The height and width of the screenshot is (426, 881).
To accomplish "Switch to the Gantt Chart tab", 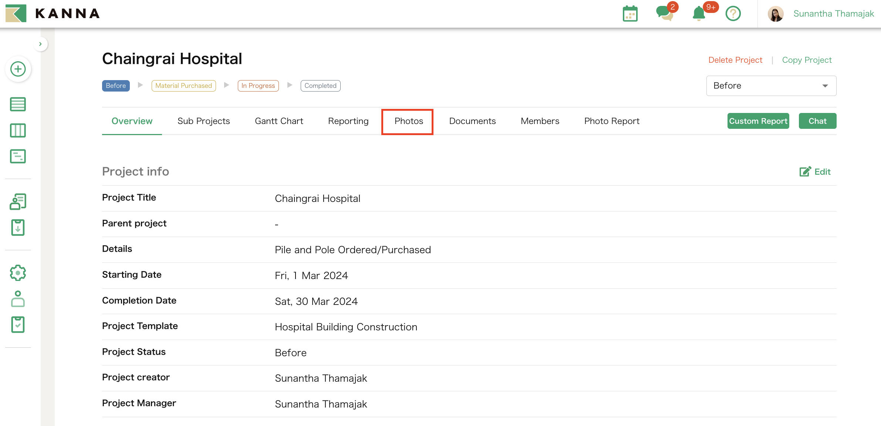I will [x=279, y=121].
